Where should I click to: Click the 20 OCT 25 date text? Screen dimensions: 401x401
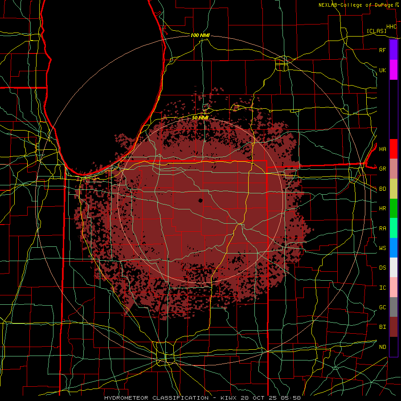click(x=259, y=398)
